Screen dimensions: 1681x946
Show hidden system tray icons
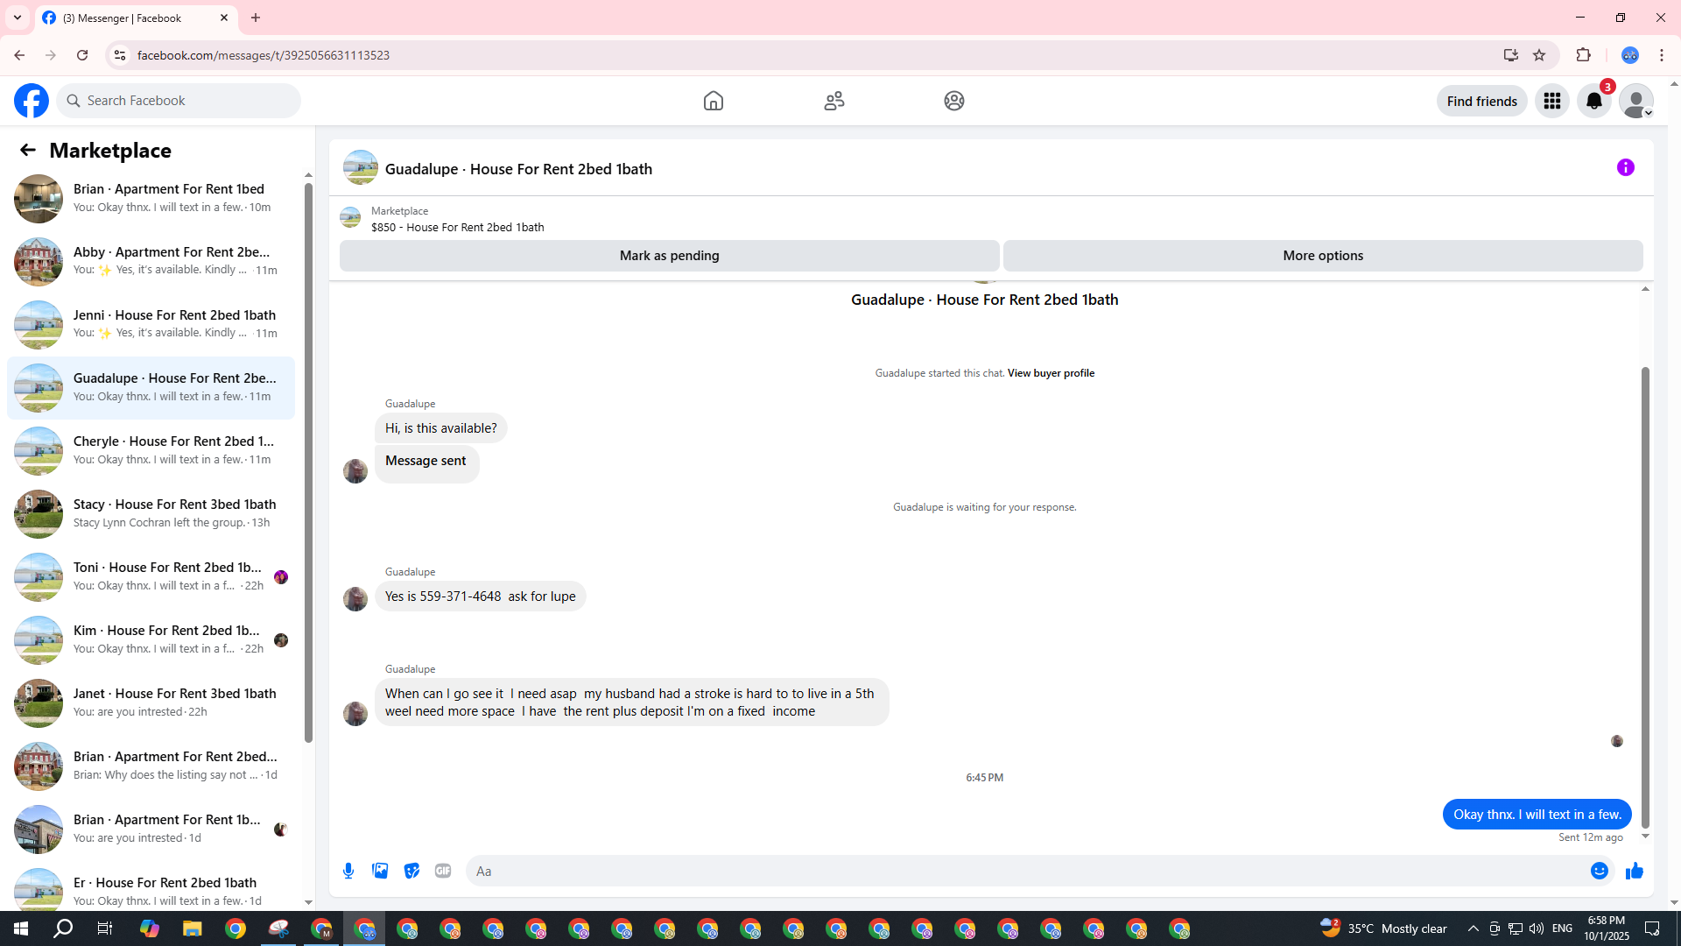(1474, 928)
